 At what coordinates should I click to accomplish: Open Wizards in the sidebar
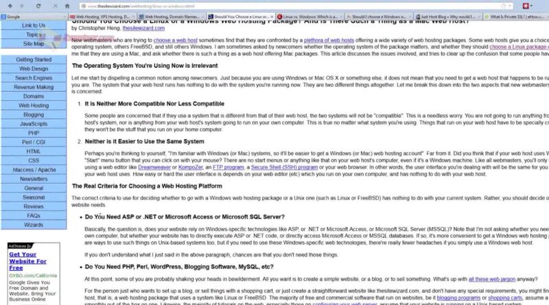(x=34, y=225)
